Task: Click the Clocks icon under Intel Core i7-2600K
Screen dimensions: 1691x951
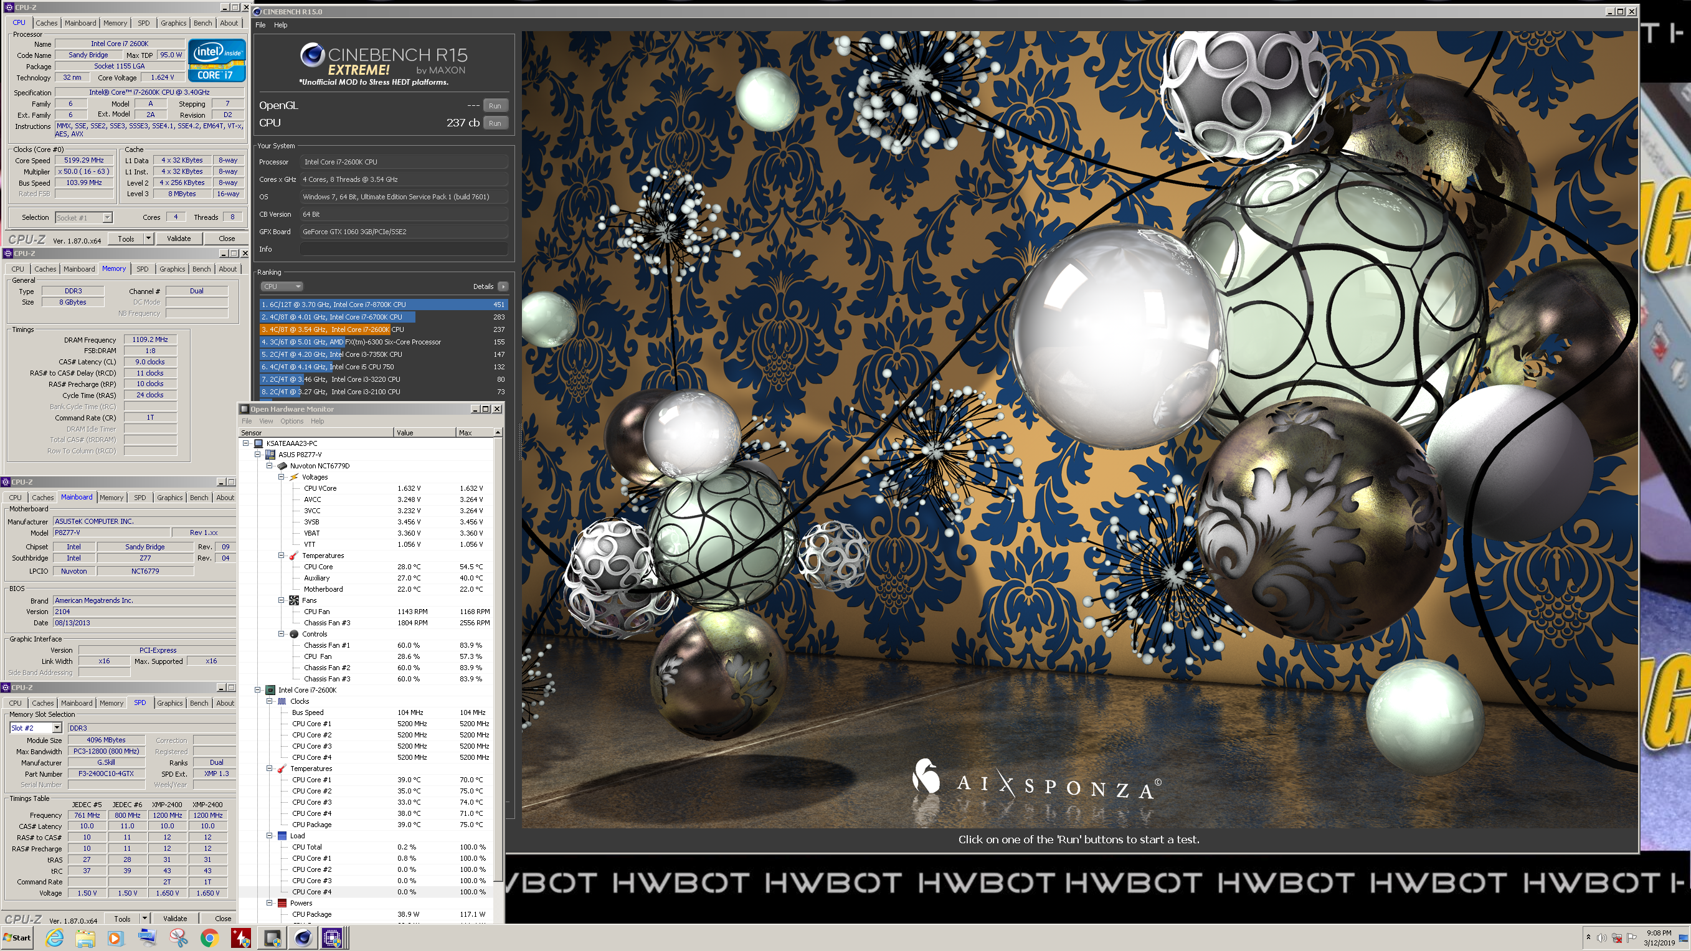Action: (282, 702)
